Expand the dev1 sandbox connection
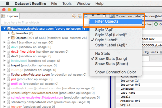 click(x=4, y=42)
